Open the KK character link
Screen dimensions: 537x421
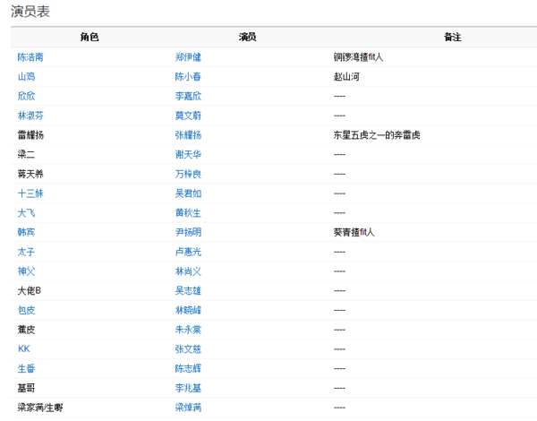23,349
